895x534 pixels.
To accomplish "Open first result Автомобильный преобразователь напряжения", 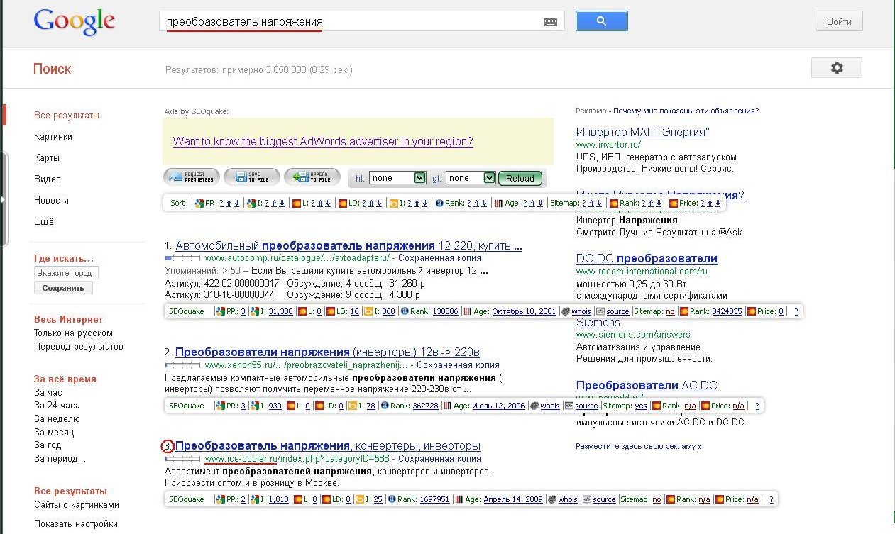I will click(348, 246).
